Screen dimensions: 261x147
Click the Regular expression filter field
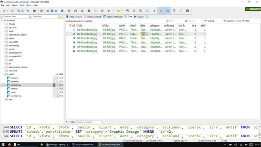(x=88, y=122)
